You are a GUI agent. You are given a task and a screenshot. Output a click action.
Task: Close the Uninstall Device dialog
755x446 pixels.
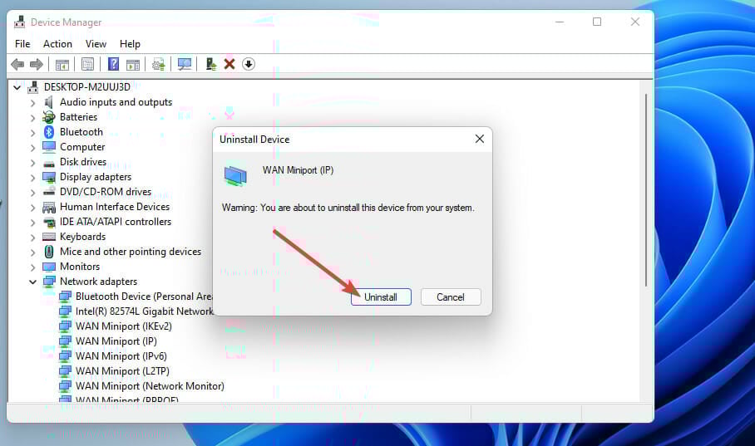point(480,139)
